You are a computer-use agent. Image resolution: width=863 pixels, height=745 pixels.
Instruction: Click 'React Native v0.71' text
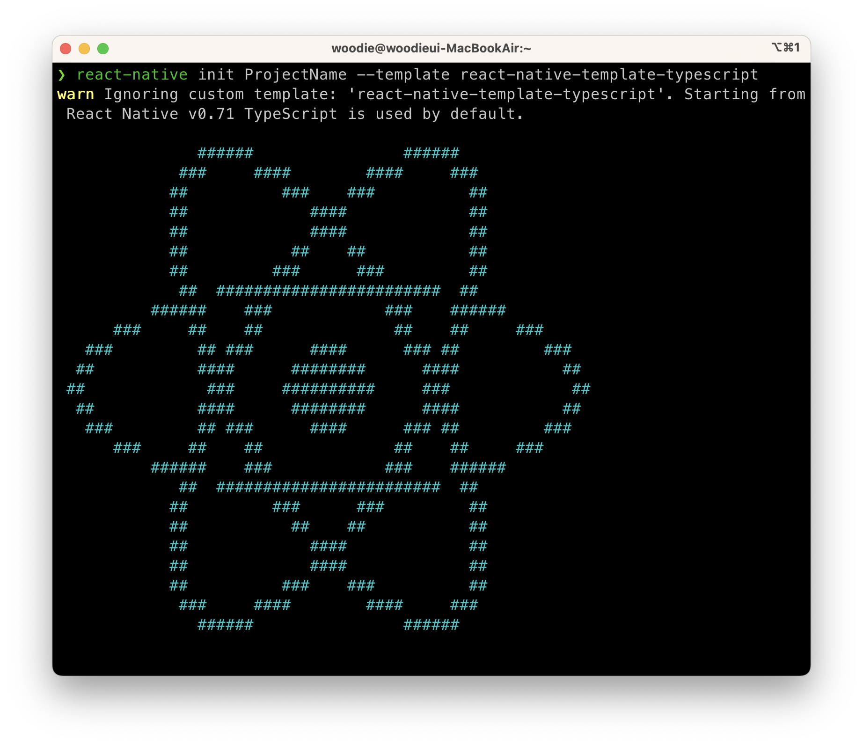point(150,114)
